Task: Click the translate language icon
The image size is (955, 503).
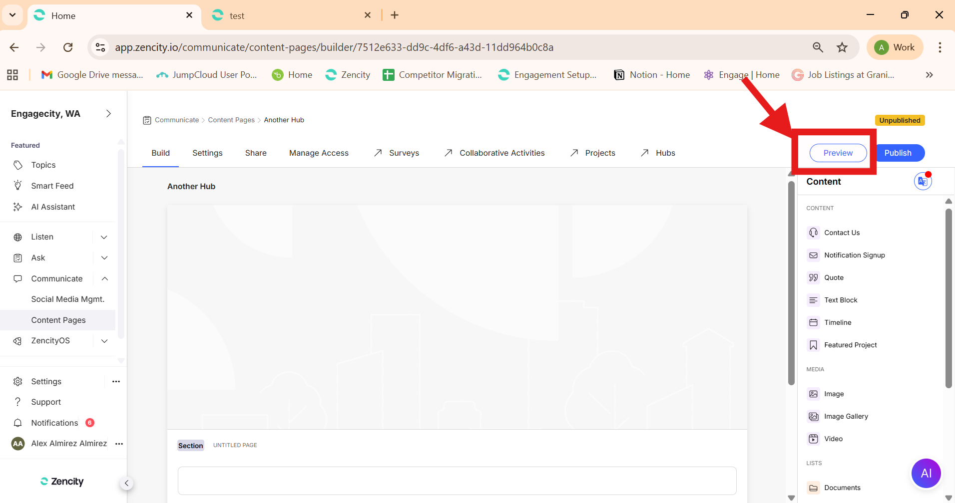Action: pyautogui.click(x=922, y=182)
